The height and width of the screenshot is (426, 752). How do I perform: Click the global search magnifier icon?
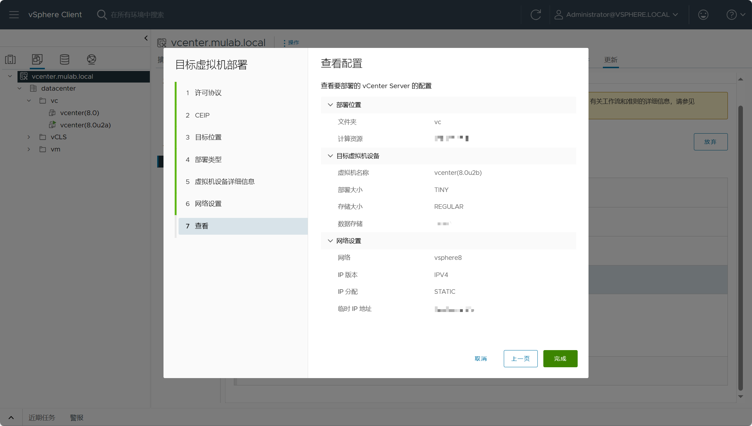(x=102, y=15)
